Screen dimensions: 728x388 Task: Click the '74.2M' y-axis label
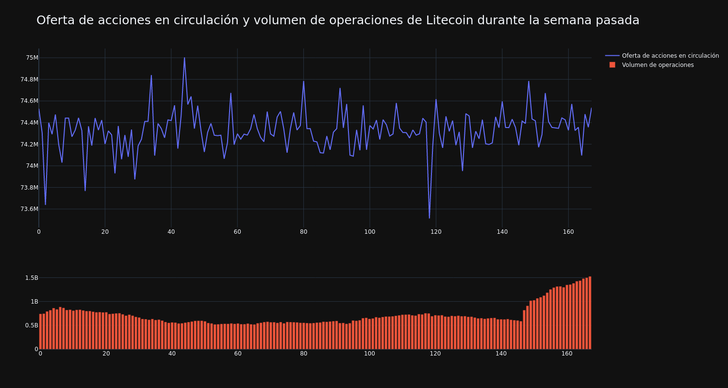click(x=30, y=144)
